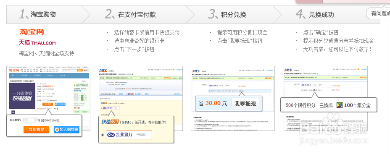
Task: Click the 天猫 TMALL.COM logo
Action: click(37, 43)
